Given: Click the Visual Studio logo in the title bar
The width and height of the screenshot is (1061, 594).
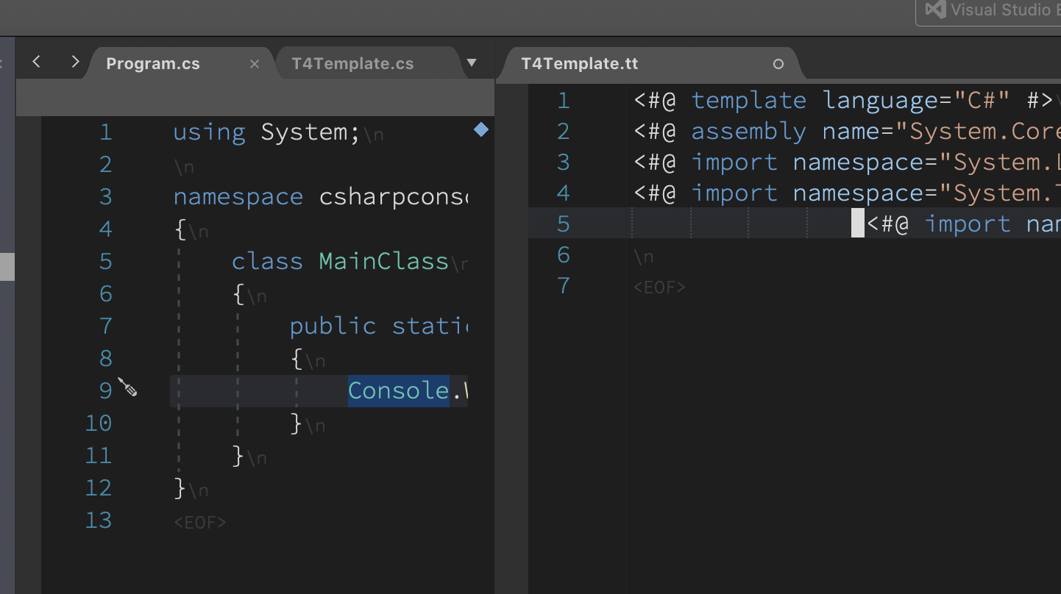Looking at the screenshot, I should [x=934, y=10].
